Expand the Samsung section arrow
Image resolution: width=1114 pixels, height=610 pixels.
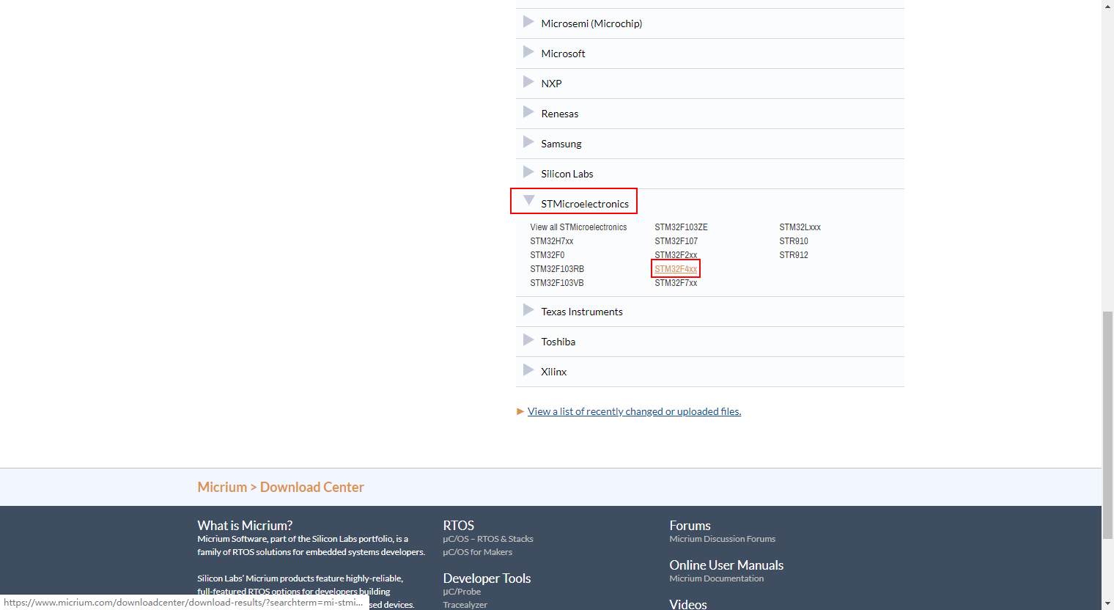pos(528,142)
